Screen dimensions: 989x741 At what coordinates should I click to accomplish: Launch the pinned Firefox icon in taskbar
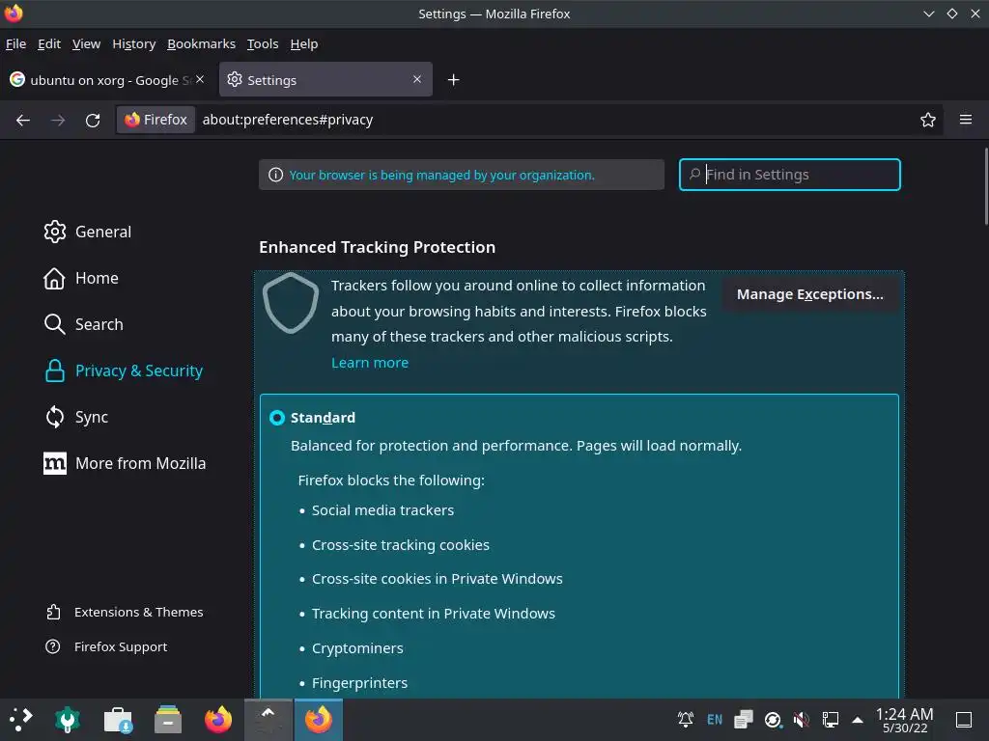218,720
